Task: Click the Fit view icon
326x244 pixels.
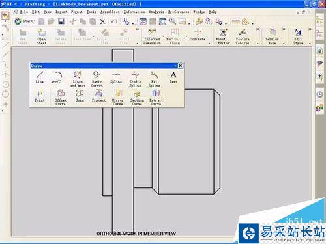Action: tap(143, 21)
